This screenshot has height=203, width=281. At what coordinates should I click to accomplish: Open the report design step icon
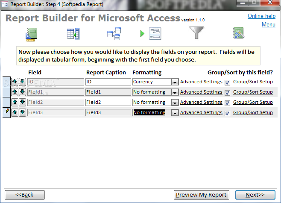32,34
